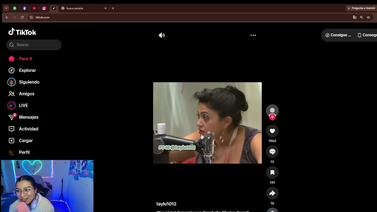Reload the TikTok page
Viewport: 377px width, 212px height.
tap(22, 17)
